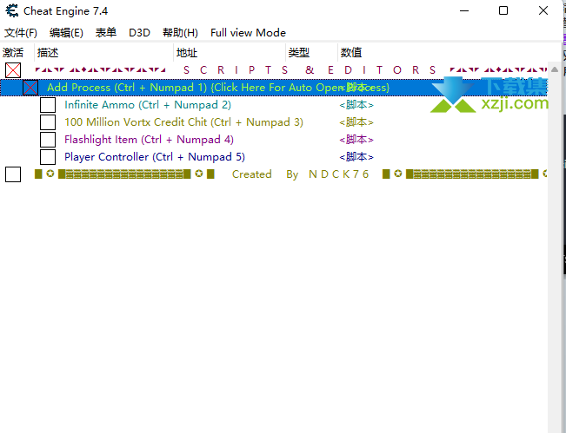
Task: Open the 编辑(E) menu
Action: point(66,33)
